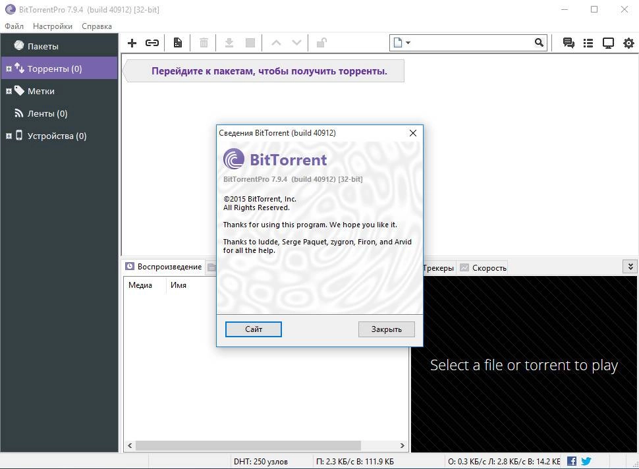The width and height of the screenshot is (639, 469).
Task: Switch to Скорость tab
Action: point(484,267)
